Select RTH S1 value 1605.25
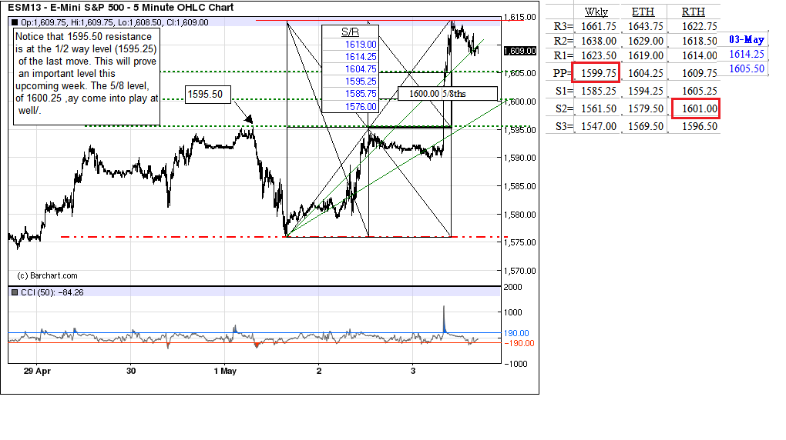786x440 pixels. pyautogui.click(x=699, y=91)
